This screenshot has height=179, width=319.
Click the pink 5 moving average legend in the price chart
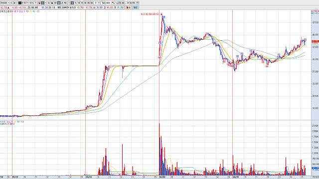point(24,11)
